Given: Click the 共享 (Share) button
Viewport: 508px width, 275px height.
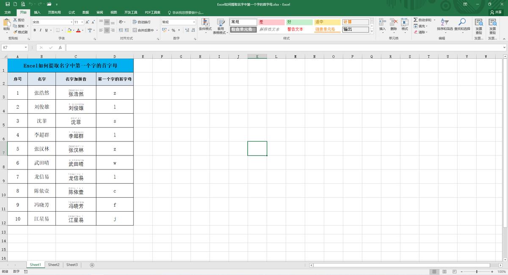Looking at the screenshot, I should [x=496, y=13].
